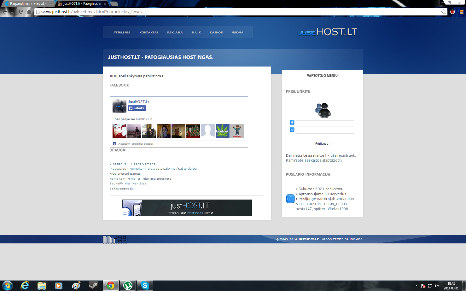Screen dimensions: 466x291
Task: Open the KONTAKTAI menu item
Action: tap(149, 33)
